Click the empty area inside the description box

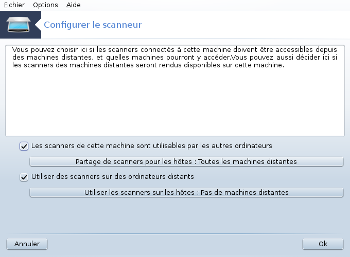coord(175,102)
